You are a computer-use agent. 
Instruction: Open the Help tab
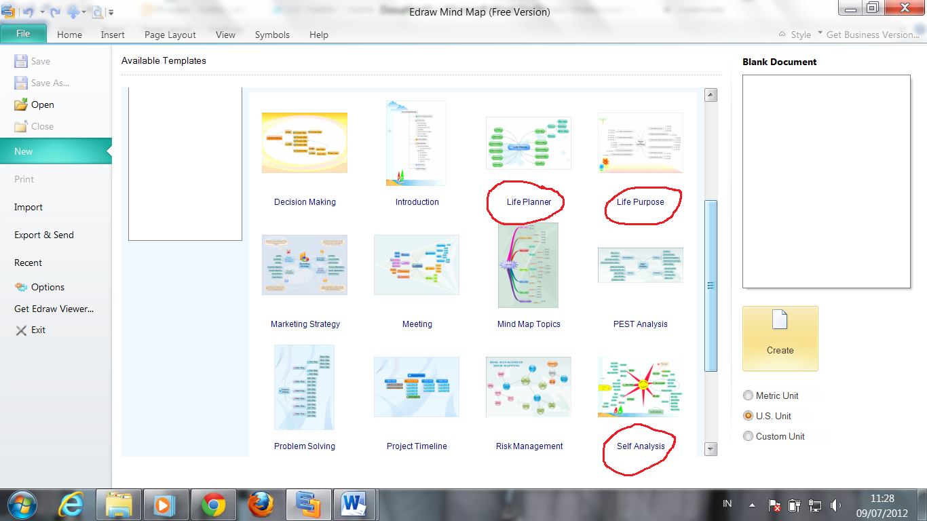pyautogui.click(x=318, y=35)
